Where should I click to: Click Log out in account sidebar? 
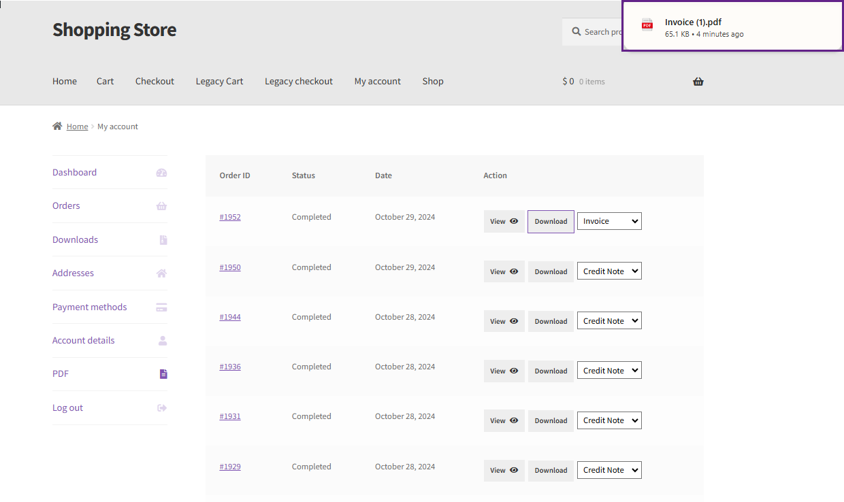click(x=67, y=407)
